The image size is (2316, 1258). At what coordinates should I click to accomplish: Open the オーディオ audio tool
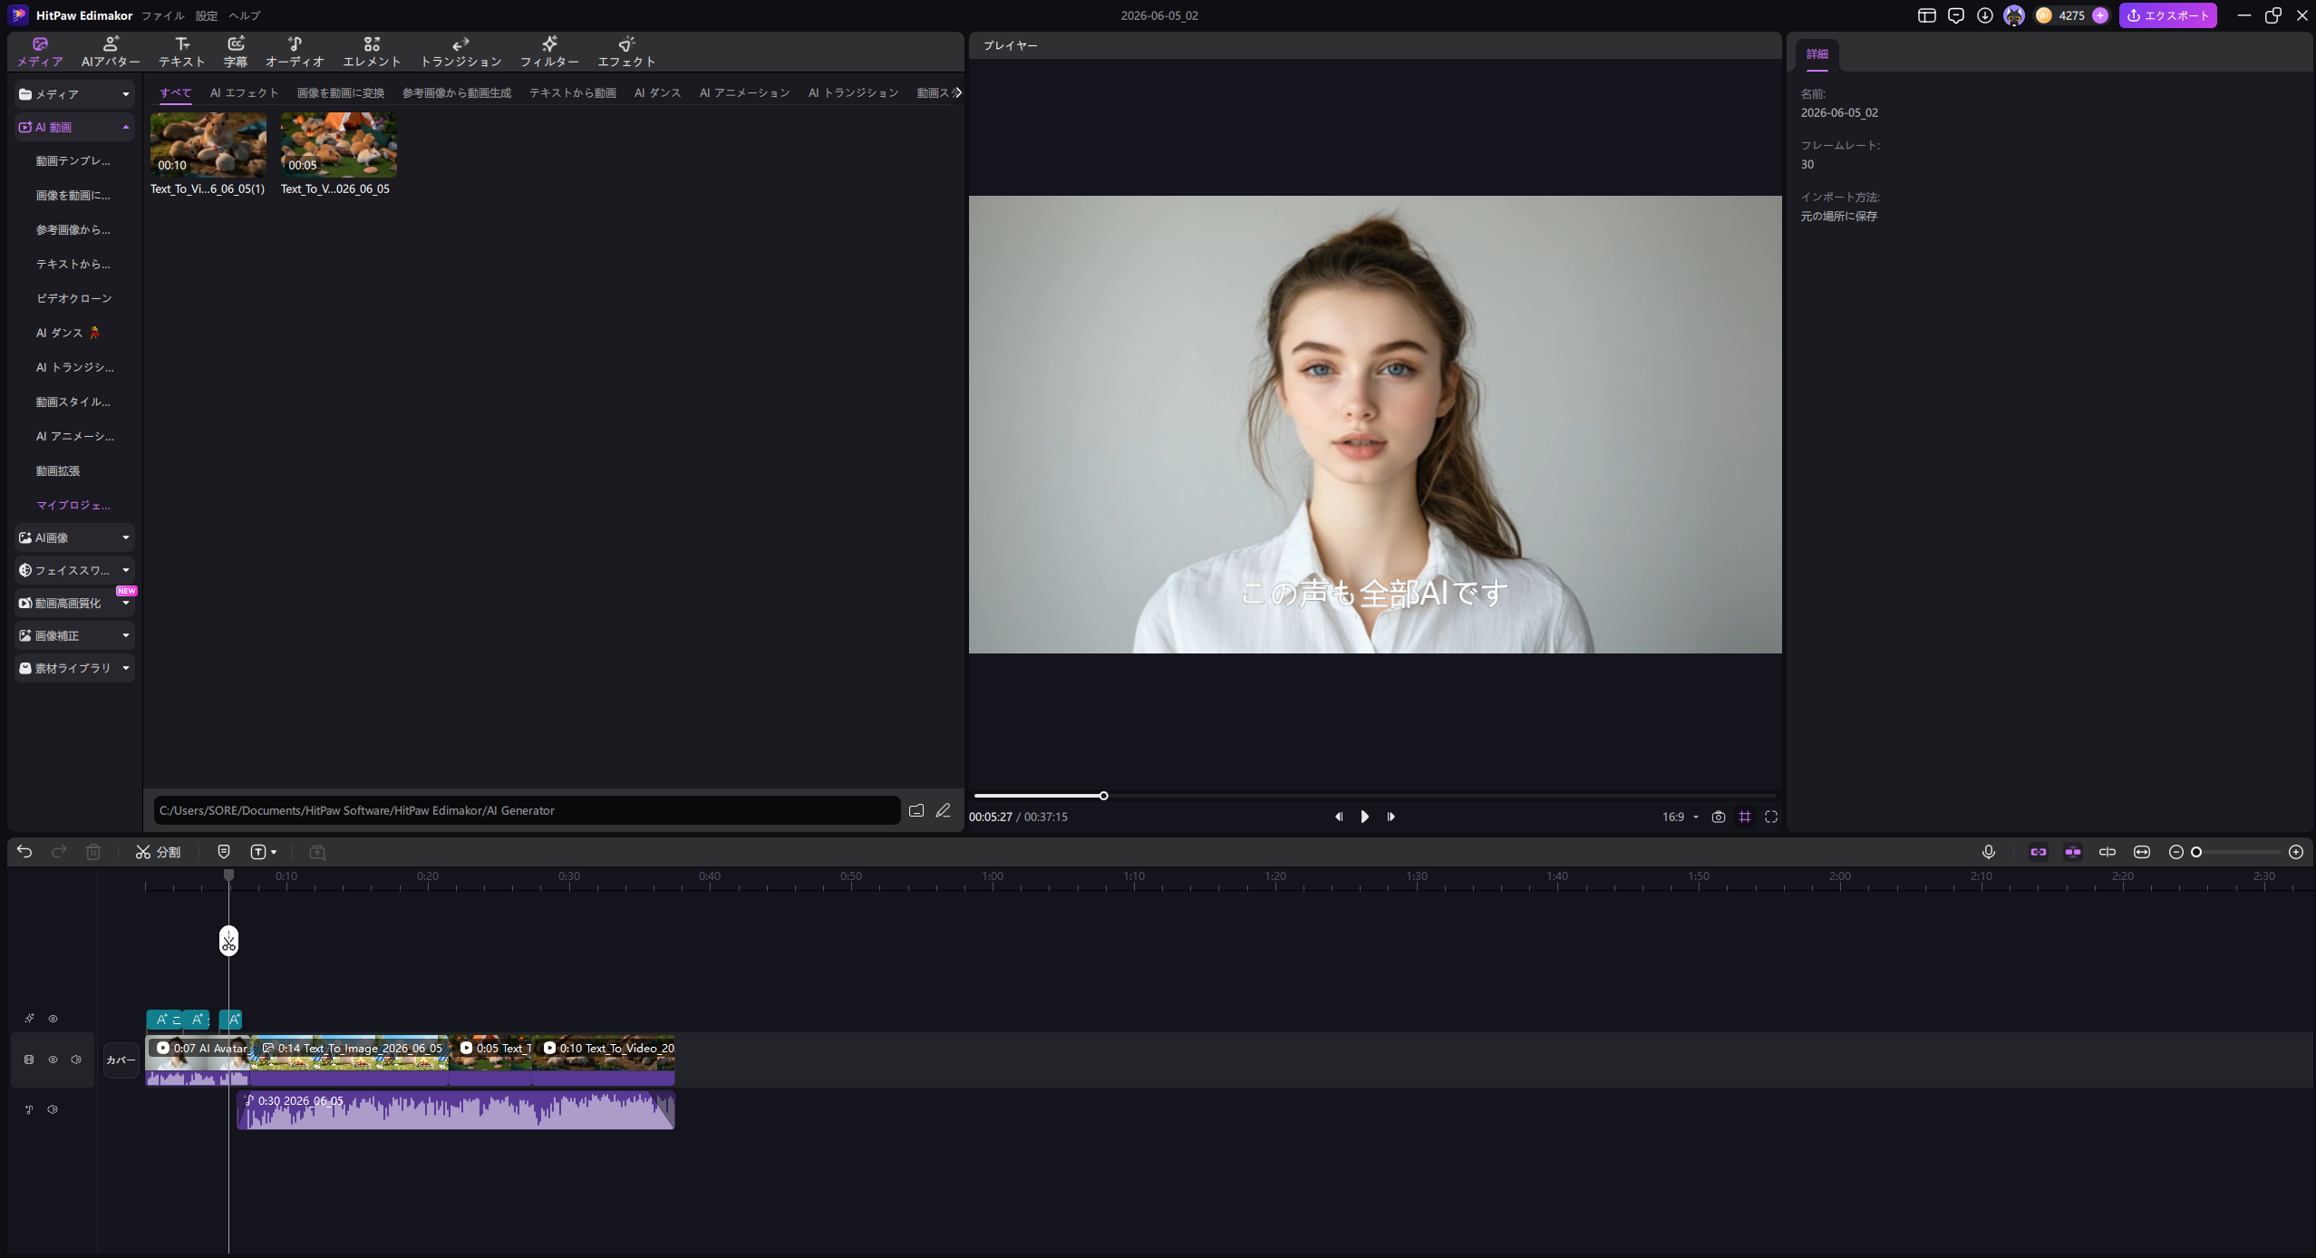pyautogui.click(x=295, y=52)
